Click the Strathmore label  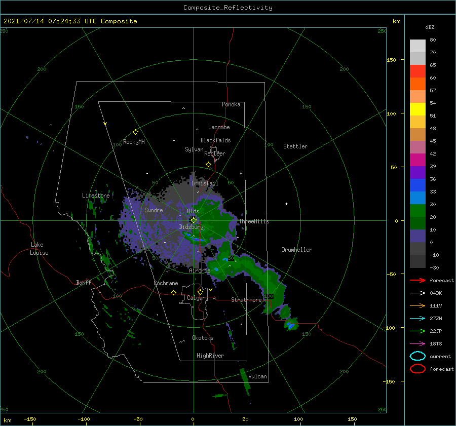(x=246, y=300)
